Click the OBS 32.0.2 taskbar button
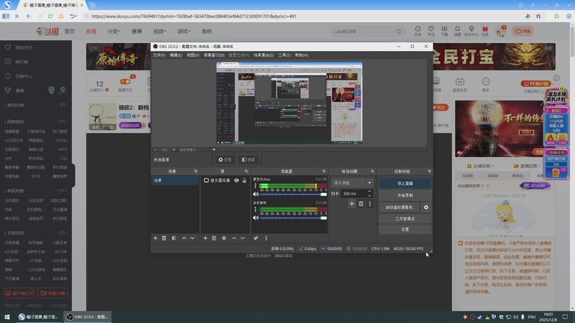575x323 pixels. [86, 317]
